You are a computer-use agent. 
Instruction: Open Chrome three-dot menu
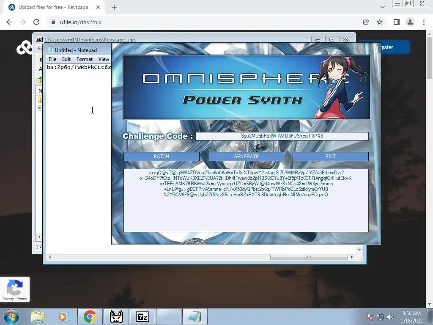[x=424, y=22]
